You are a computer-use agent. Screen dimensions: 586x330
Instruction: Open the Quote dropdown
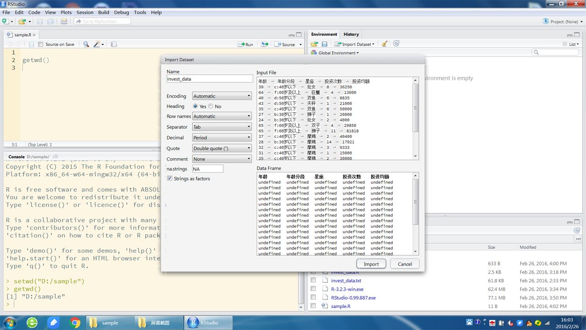click(x=222, y=148)
